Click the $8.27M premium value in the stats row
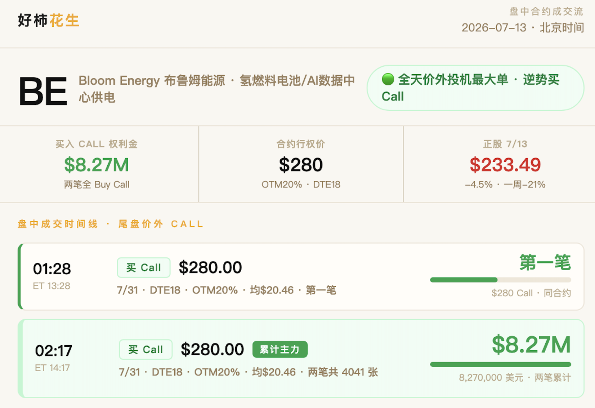Image resolution: width=595 pixels, height=408 pixels. click(97, 165)
